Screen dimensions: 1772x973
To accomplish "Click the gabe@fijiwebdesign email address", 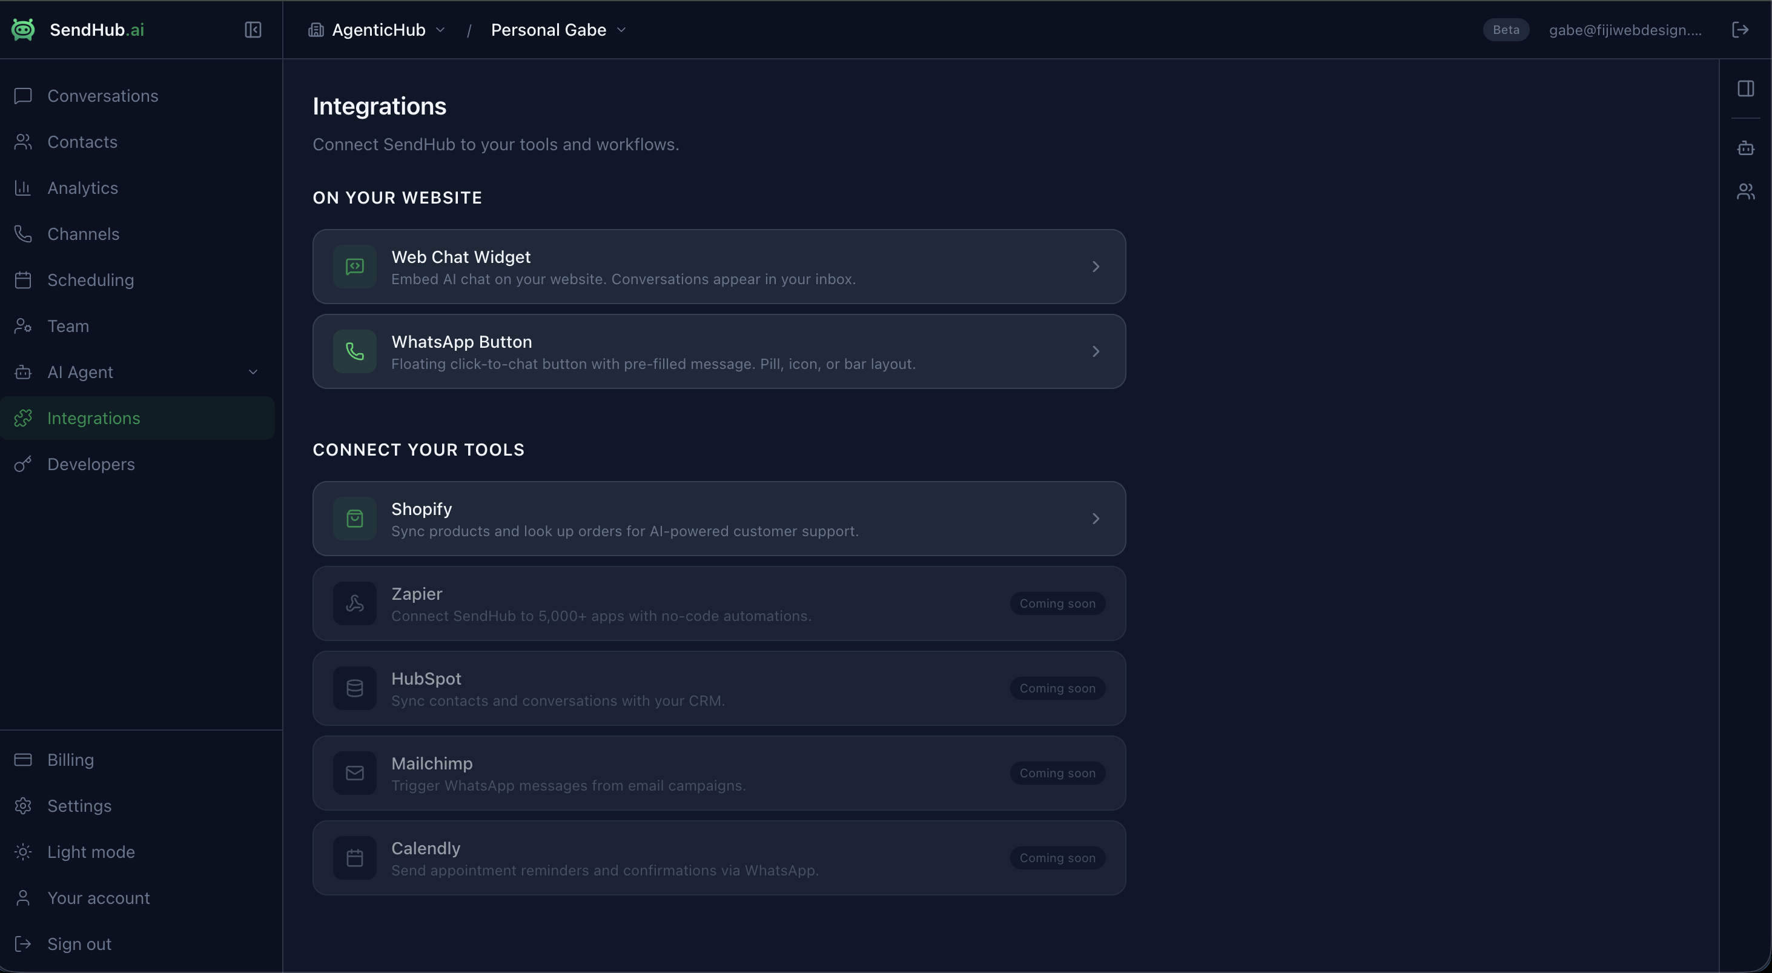I will click(x=1625, y=30).
